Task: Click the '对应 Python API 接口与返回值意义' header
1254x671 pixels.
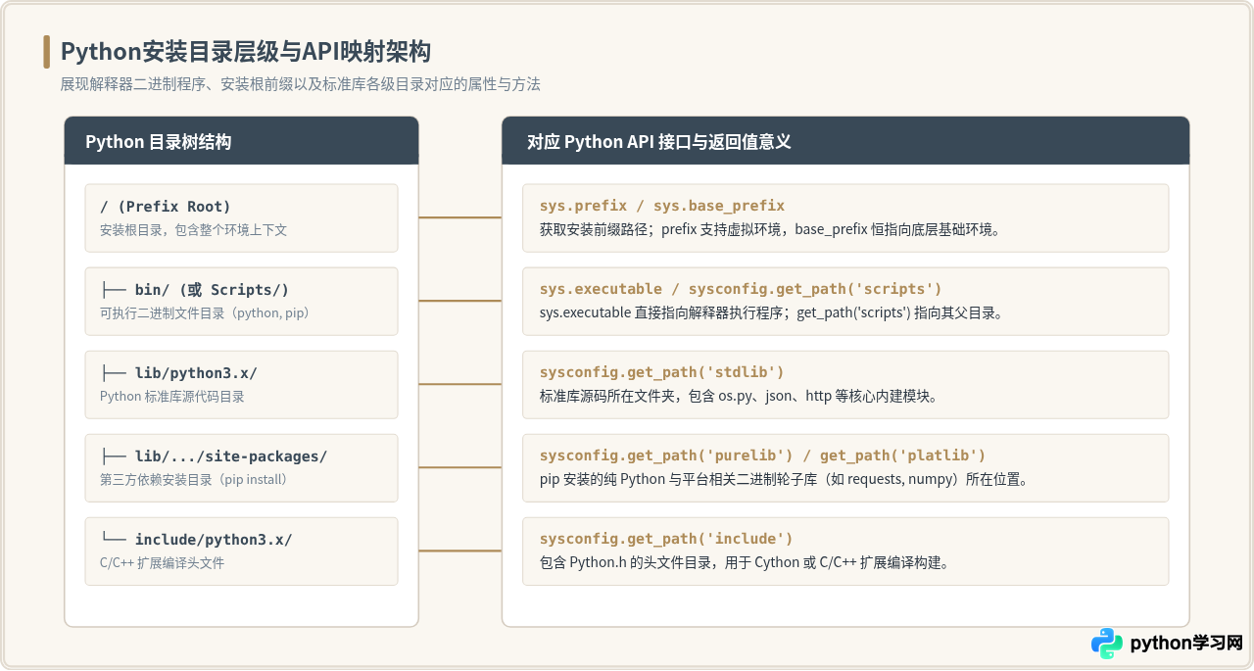Action: click(845, 141)
